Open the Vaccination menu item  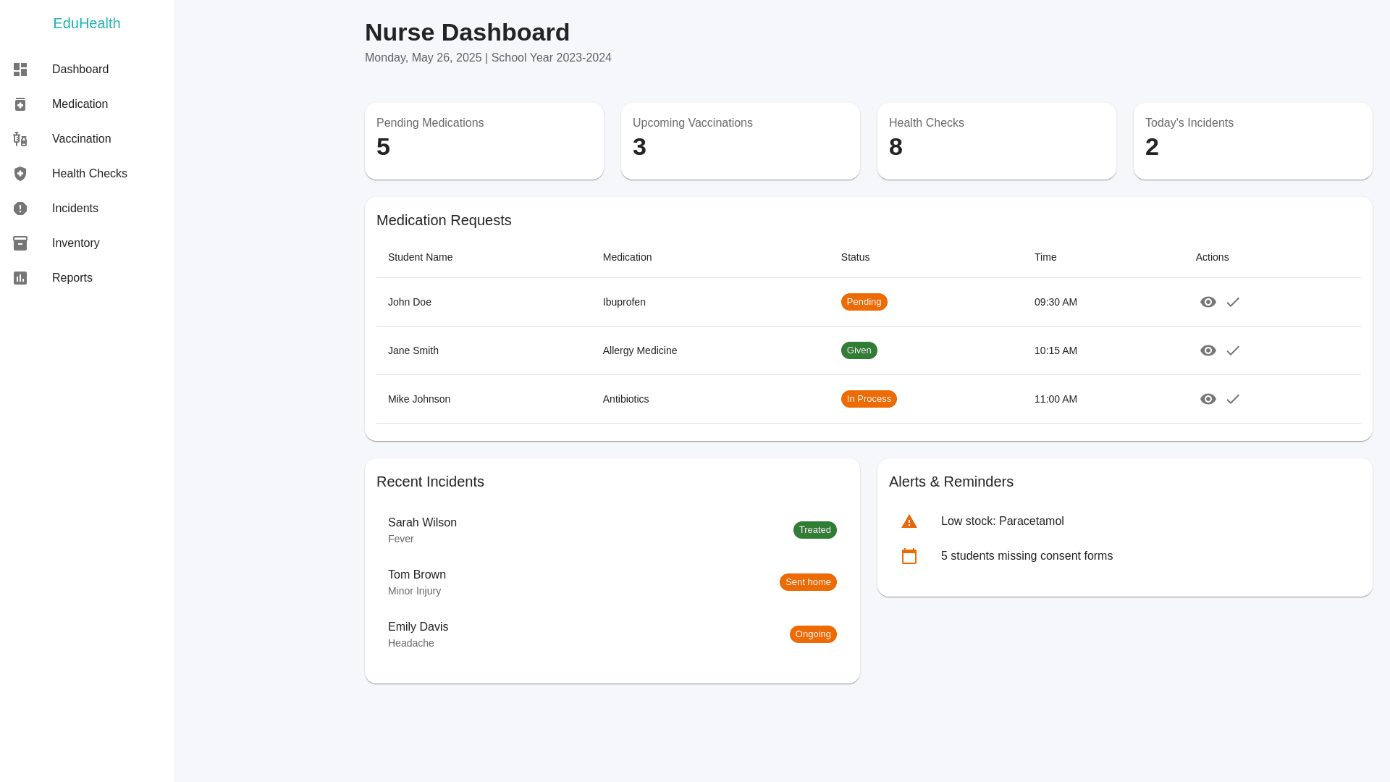[x=81, y=139]
